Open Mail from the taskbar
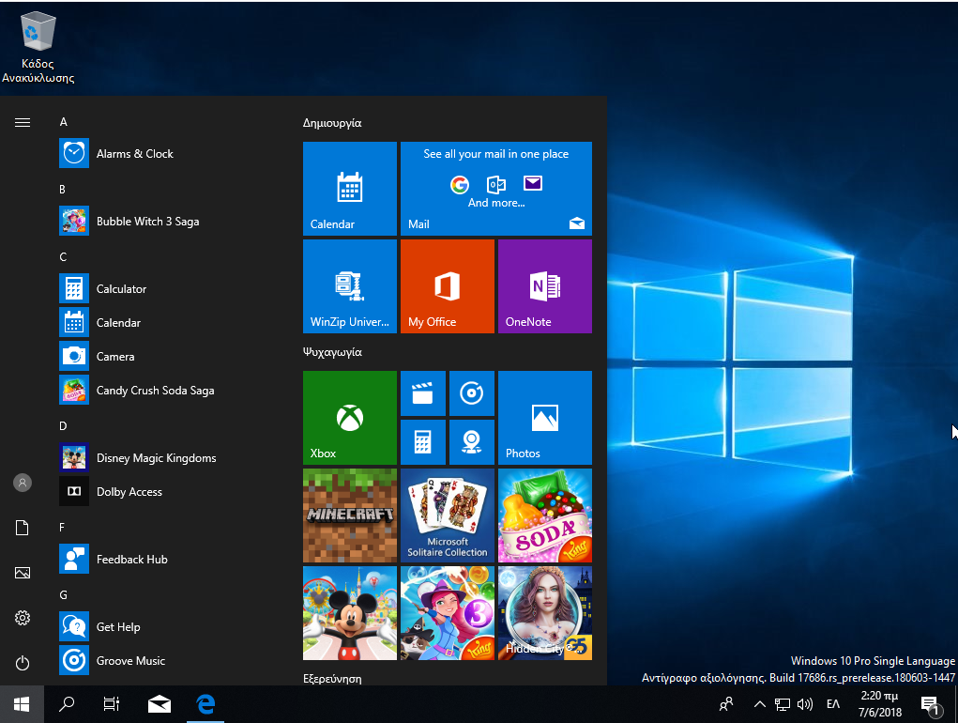 [x=160, y=704]
